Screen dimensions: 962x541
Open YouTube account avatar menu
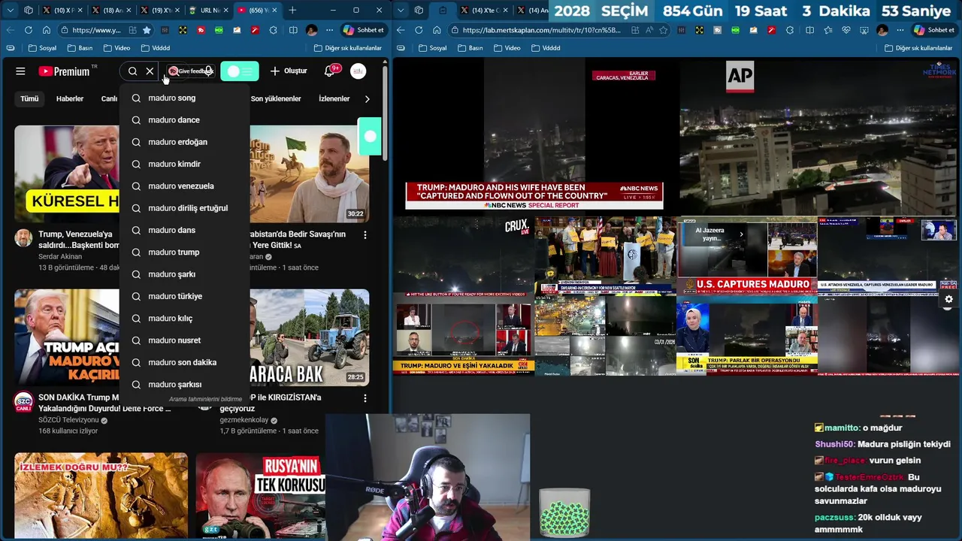(x=358, y=71)
